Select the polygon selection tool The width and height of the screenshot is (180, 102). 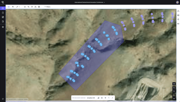coord(9,7)
